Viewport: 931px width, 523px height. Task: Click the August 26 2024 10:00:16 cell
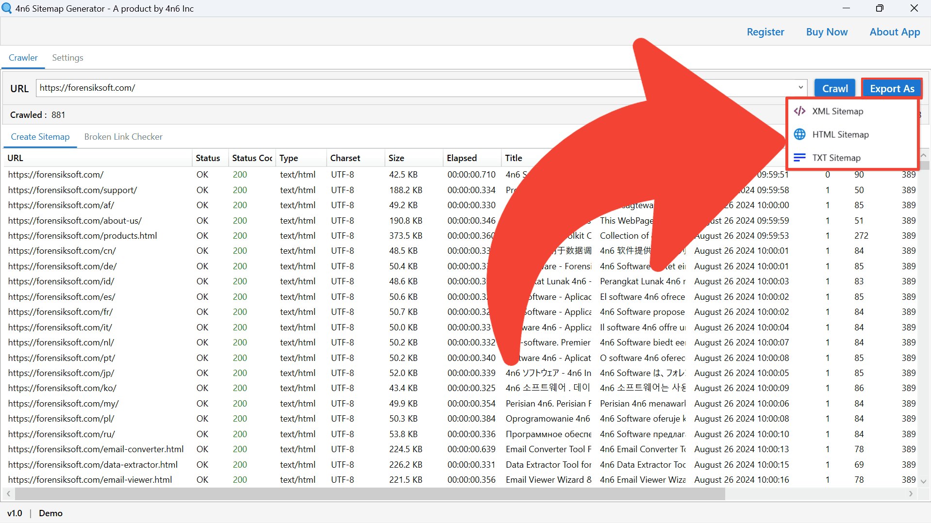tap(742, 480)
